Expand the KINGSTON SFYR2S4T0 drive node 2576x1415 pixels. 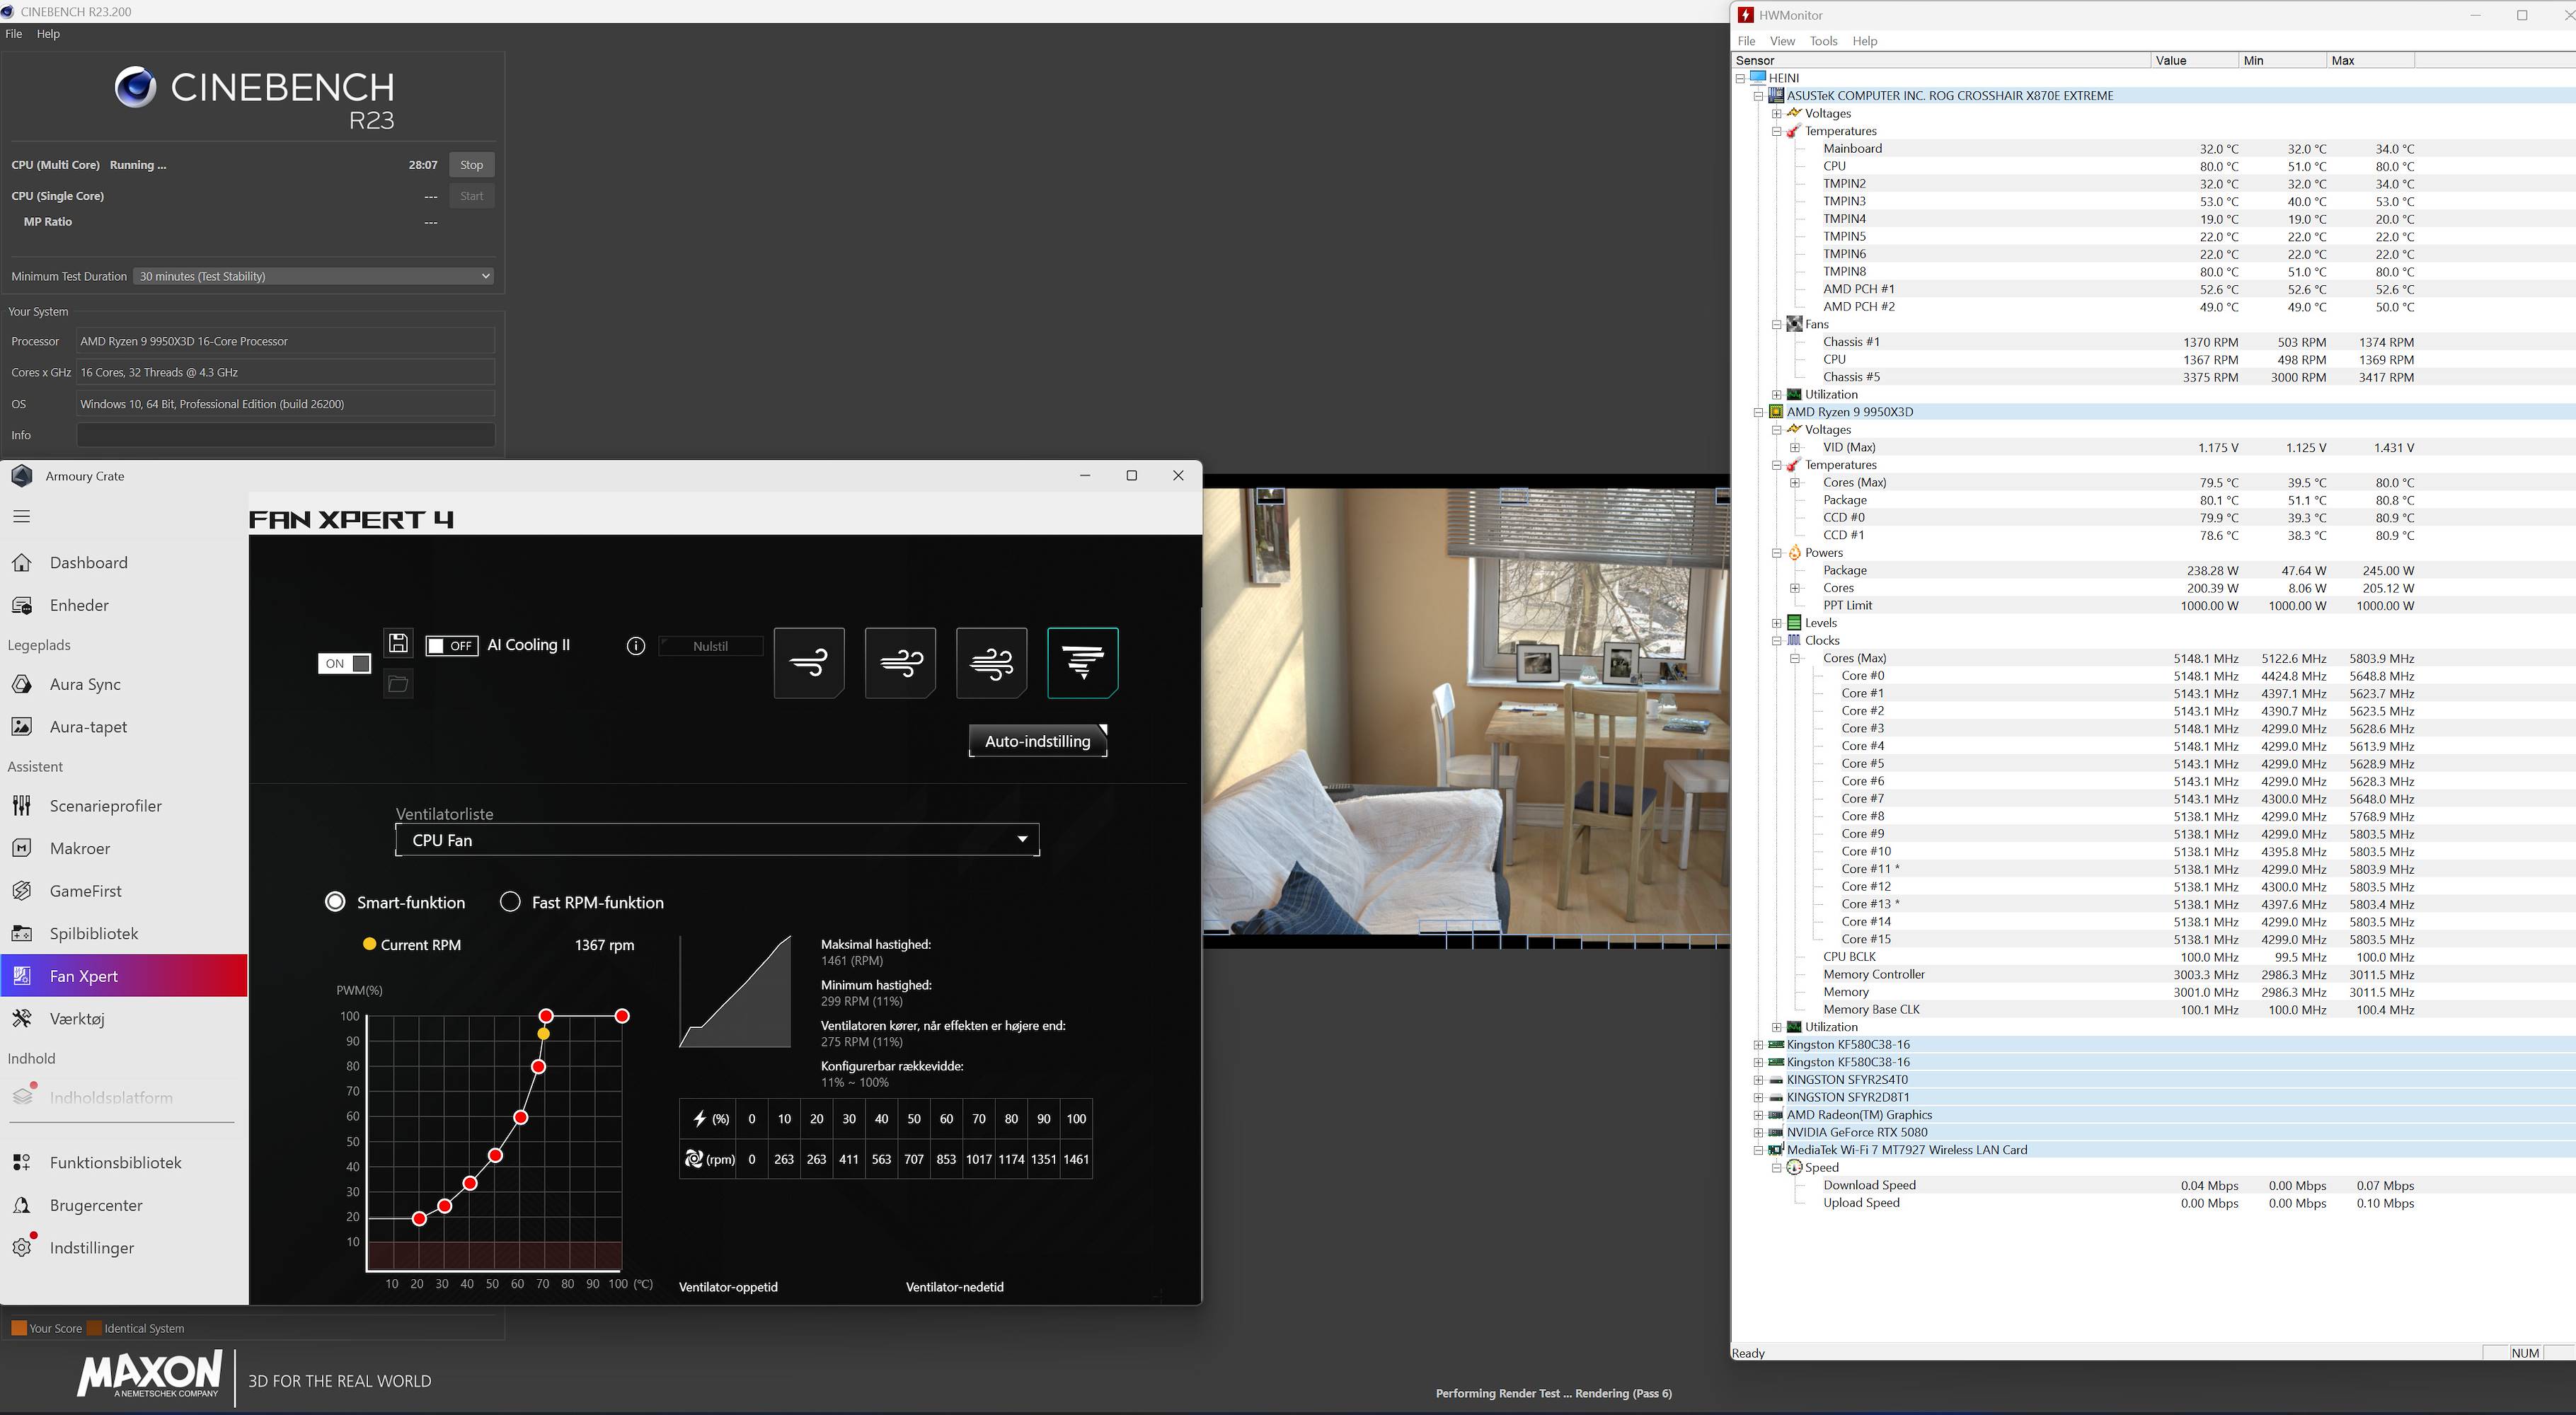click(1758, 1080)
